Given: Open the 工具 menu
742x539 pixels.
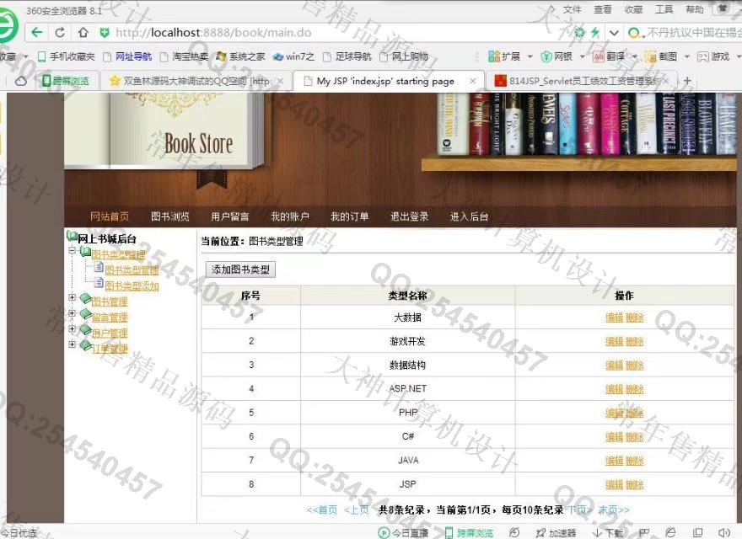Looking at the screenshot, I should tap(664, 9).
